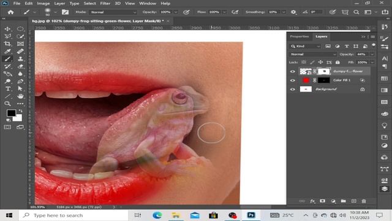Select the Zoom magnifier tool in toolbox
Image resolution: width=392 pixels, height=221 pixels.
point(7,104)
